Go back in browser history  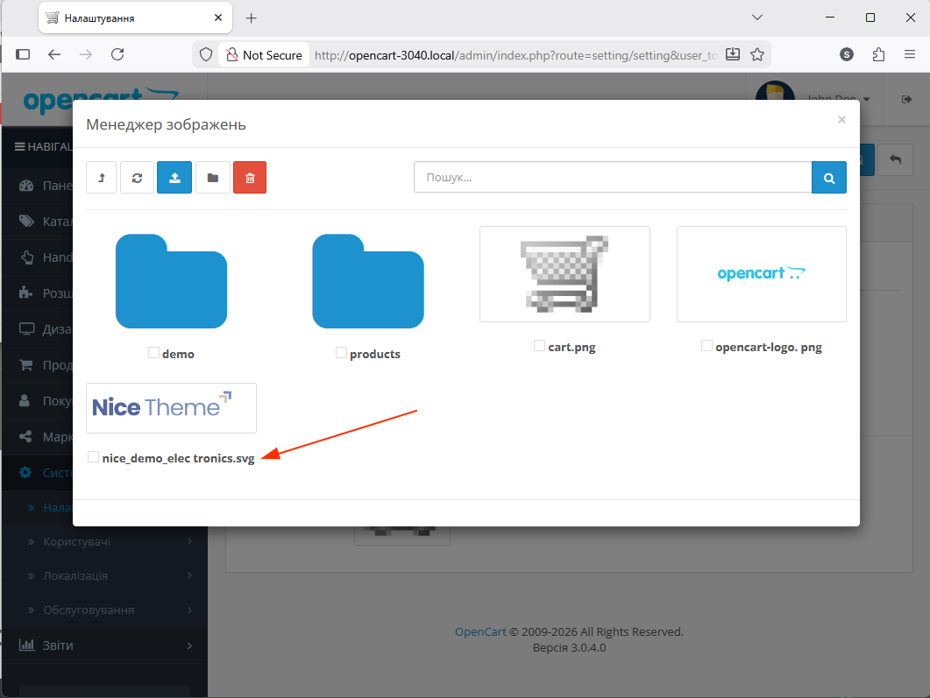54,54
